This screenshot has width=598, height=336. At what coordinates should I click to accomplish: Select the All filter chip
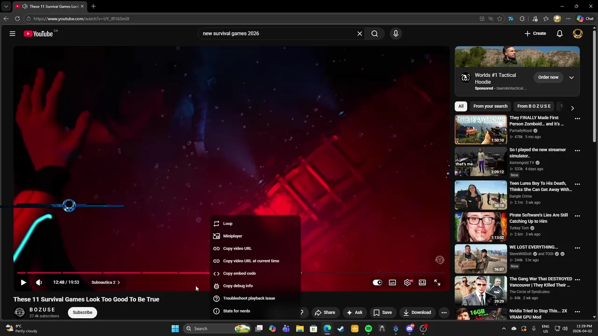pos(461,106)
